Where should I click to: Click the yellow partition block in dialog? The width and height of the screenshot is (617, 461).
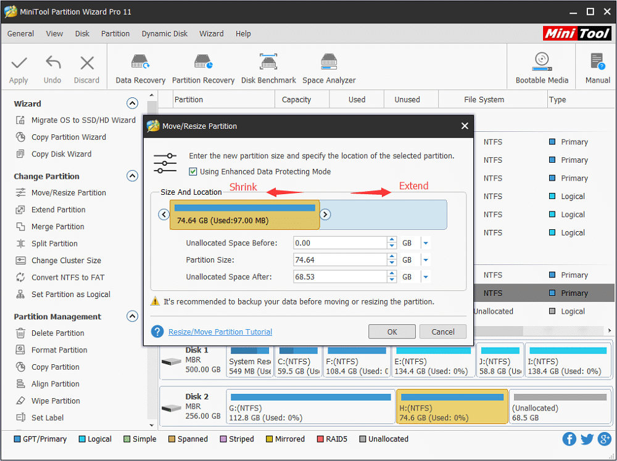[x=245, y=214]
